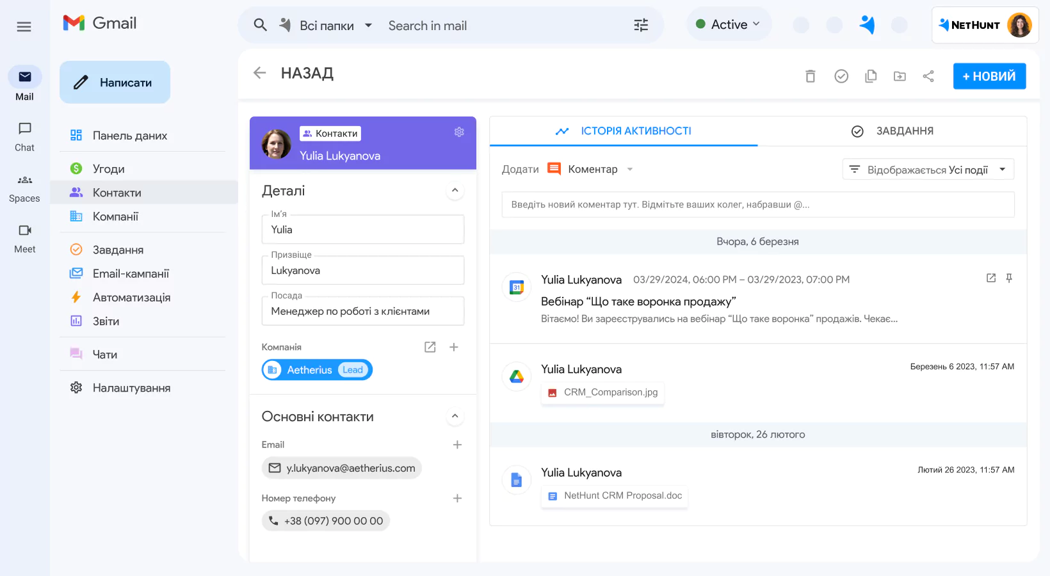Click the Посада job title field
Image resolution: width=1050 pixels, height=576 pixels.
tap(363, 311)
